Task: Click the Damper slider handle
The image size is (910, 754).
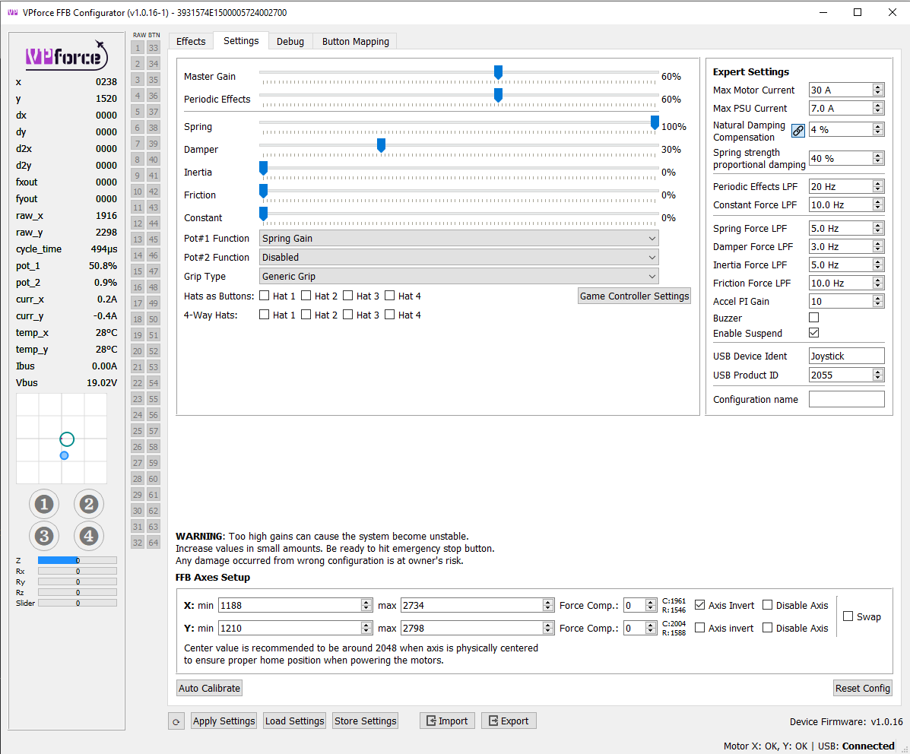Action: click(x=382, y=146)
